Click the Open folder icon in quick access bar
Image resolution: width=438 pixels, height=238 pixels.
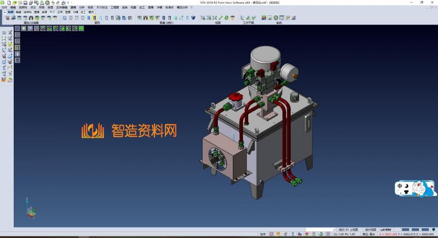coord(15,3)
